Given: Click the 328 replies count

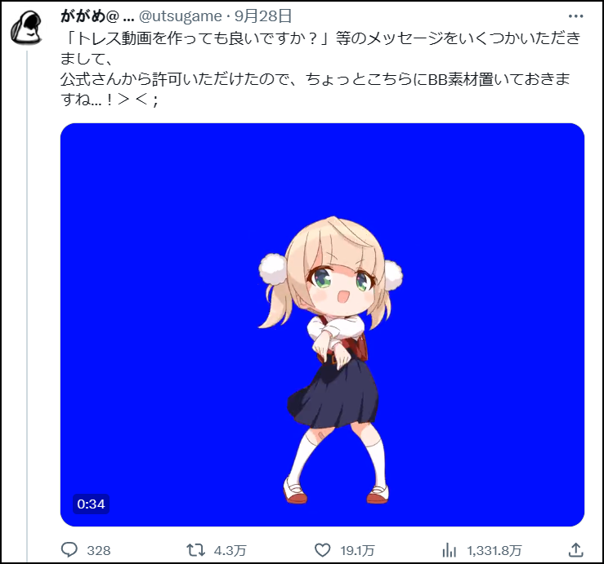Looking at the screenshot, I should [x=99, y=551].
